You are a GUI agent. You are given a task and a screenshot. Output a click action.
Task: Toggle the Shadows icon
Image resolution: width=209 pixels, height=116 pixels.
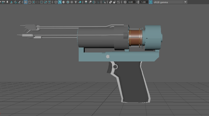coord(80,2)
